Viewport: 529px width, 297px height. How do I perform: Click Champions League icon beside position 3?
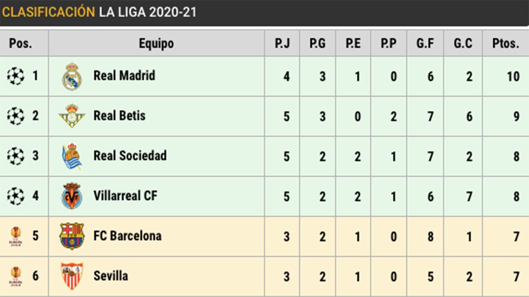point(15,156)
